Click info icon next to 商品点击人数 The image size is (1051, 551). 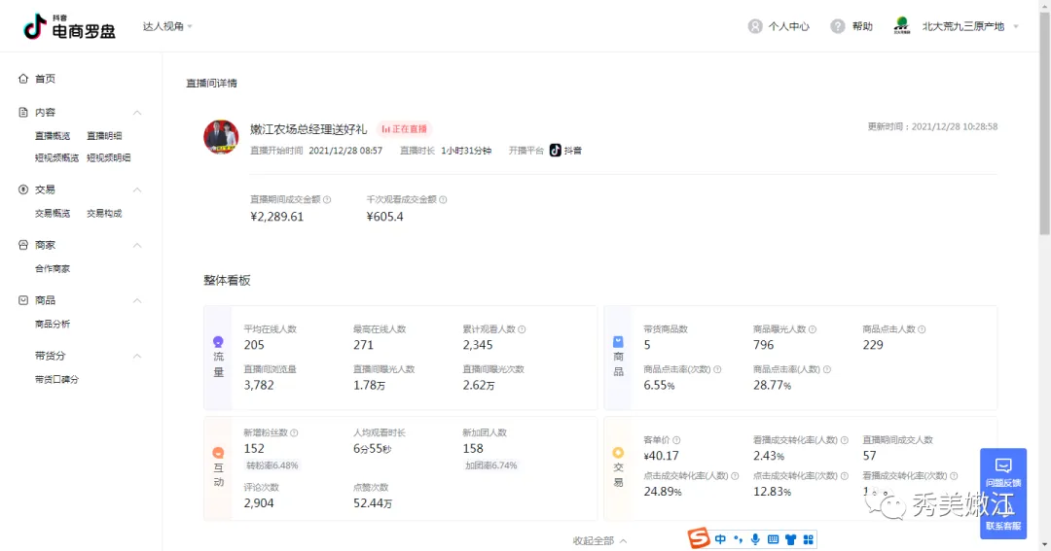click(922, 329)
